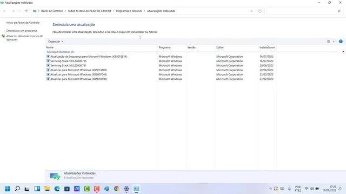
Task: Show hidden icons in system tray
Action: coord(270,189)
